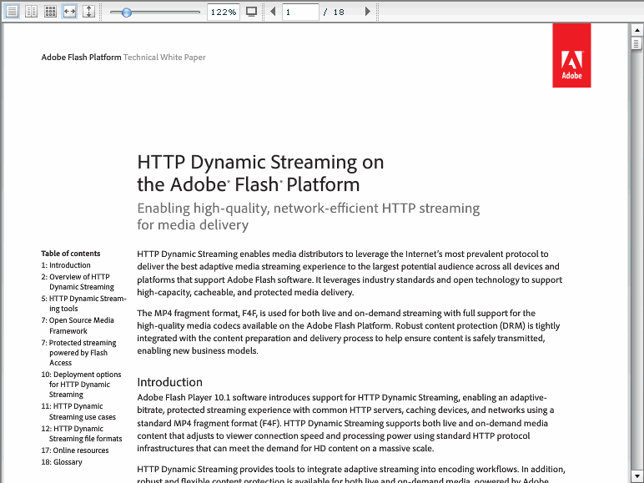644x483 pixels.
Task: Click the current page number field
Action: point(300,12)
